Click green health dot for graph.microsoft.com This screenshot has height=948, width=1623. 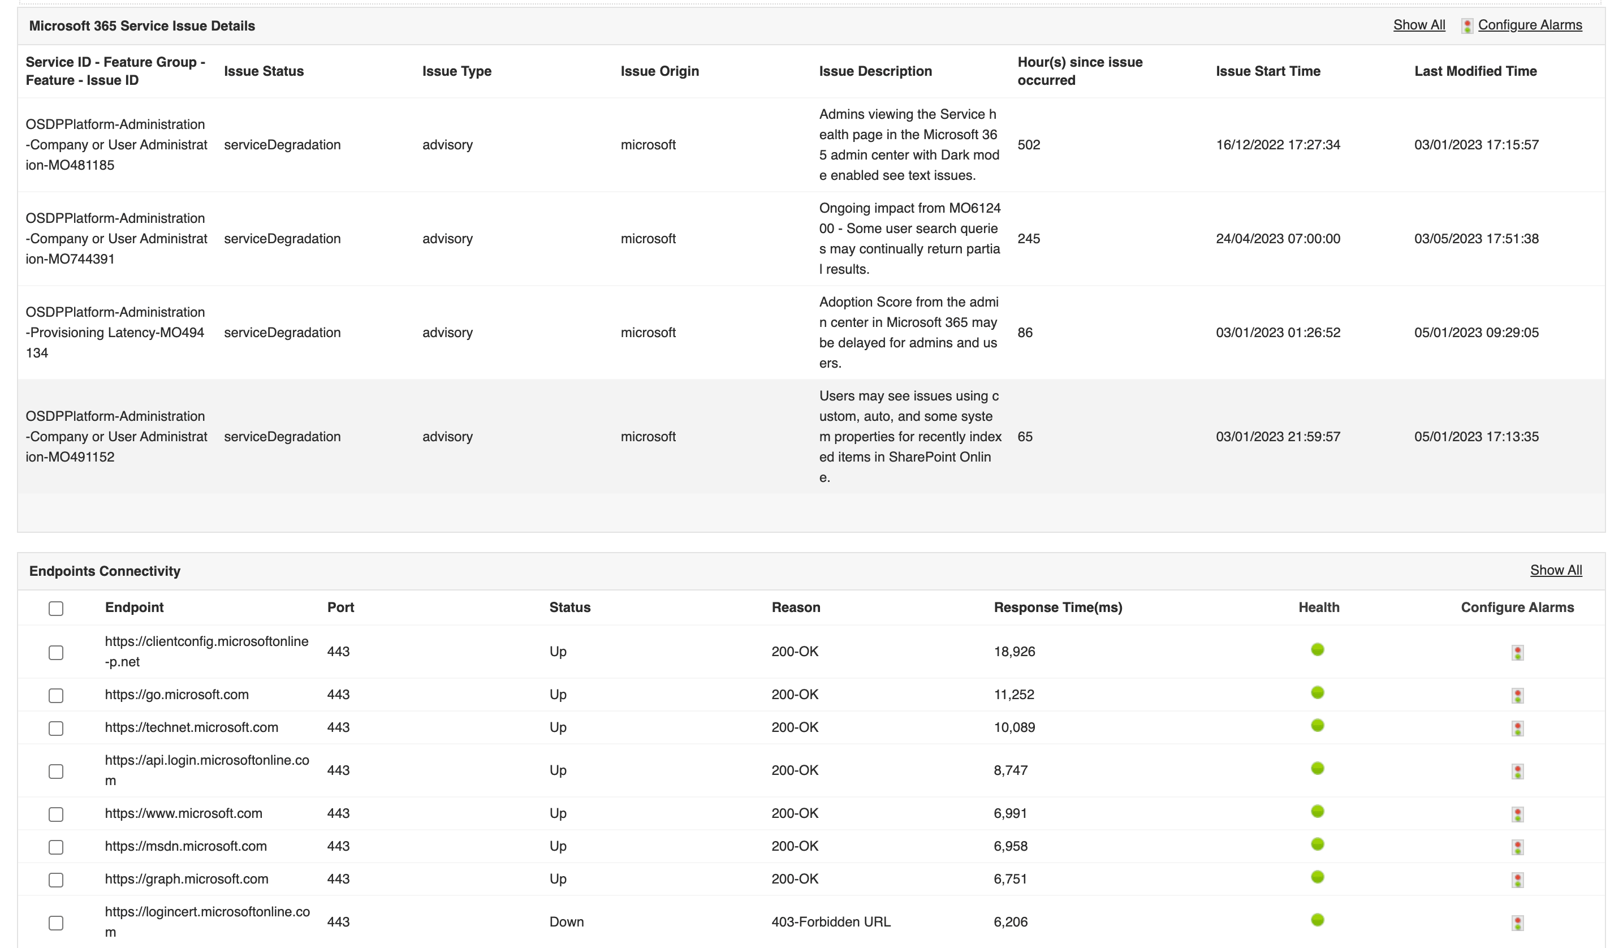(x=1318, y=877)
